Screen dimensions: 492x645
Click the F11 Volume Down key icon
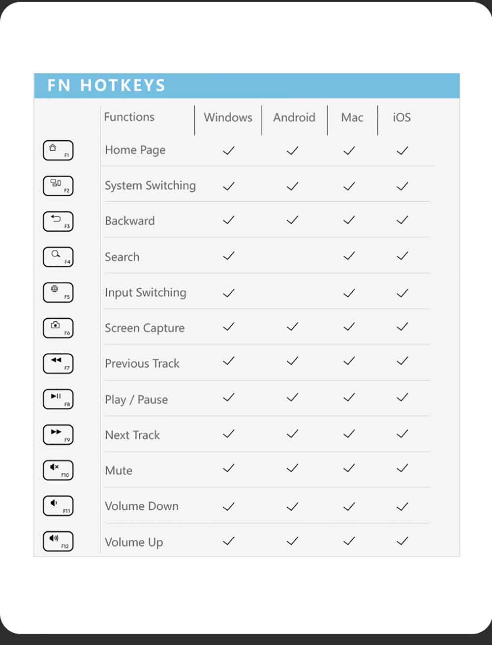[x=58, y=506]
